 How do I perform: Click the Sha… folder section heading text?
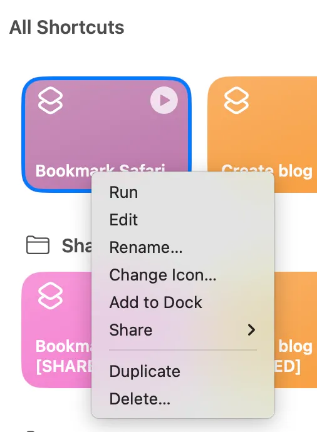pos(76,245)
